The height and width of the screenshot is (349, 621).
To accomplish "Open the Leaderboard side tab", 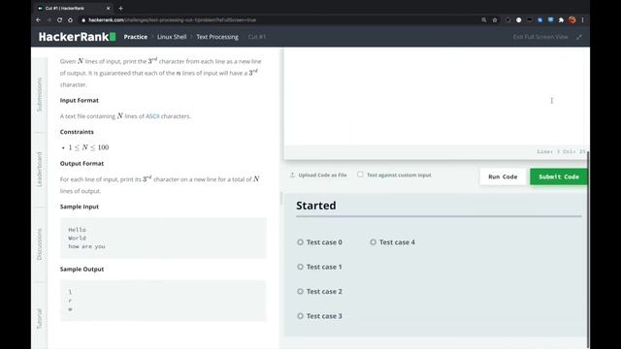I will pyautogui.click(x=39, y=169).
